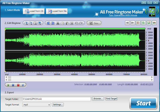This screenshot has width=160, height=112.
Task: Click the lower channel waveform
Action: [x=75, y=61]
